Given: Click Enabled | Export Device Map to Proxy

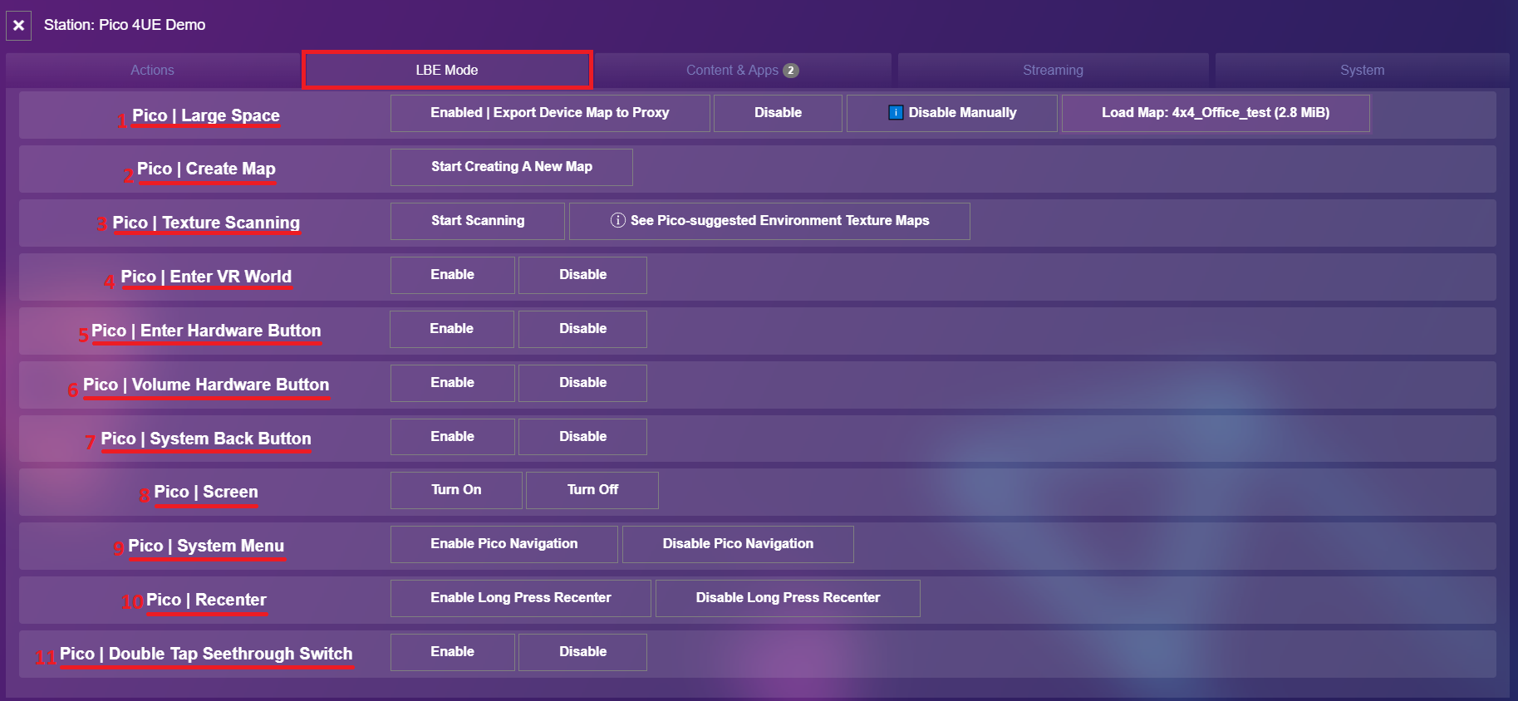Looking at the screenshot, I should (550, 113).
